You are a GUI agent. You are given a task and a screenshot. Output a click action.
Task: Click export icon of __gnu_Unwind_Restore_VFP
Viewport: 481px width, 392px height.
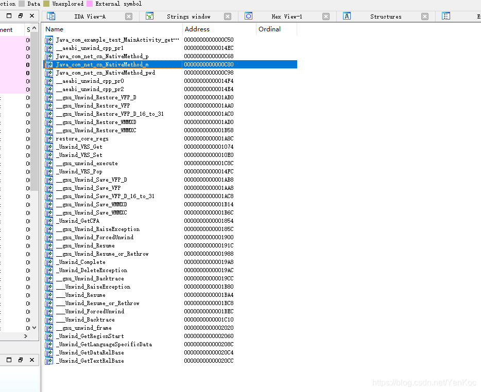tap(49, 106)
